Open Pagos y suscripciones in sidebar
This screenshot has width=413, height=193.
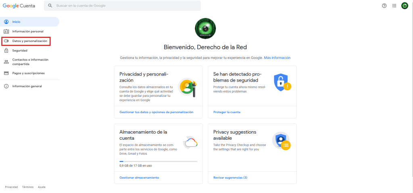click(28, 73)
